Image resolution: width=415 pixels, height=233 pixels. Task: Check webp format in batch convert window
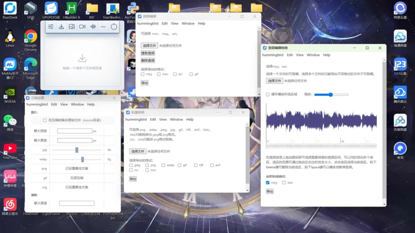click(x=163, y=165)
